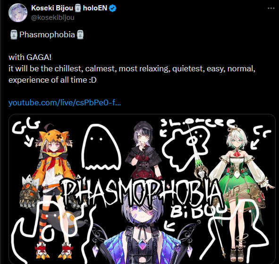Screen dimensions: 279x264
Task: Open Koseki Bijou's profile avatar
Action: pyautogui.click(x=18, y=12)
